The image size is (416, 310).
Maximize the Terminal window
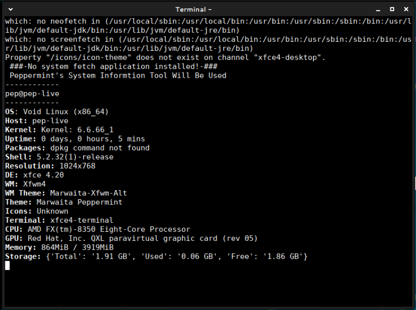[392, 9]
